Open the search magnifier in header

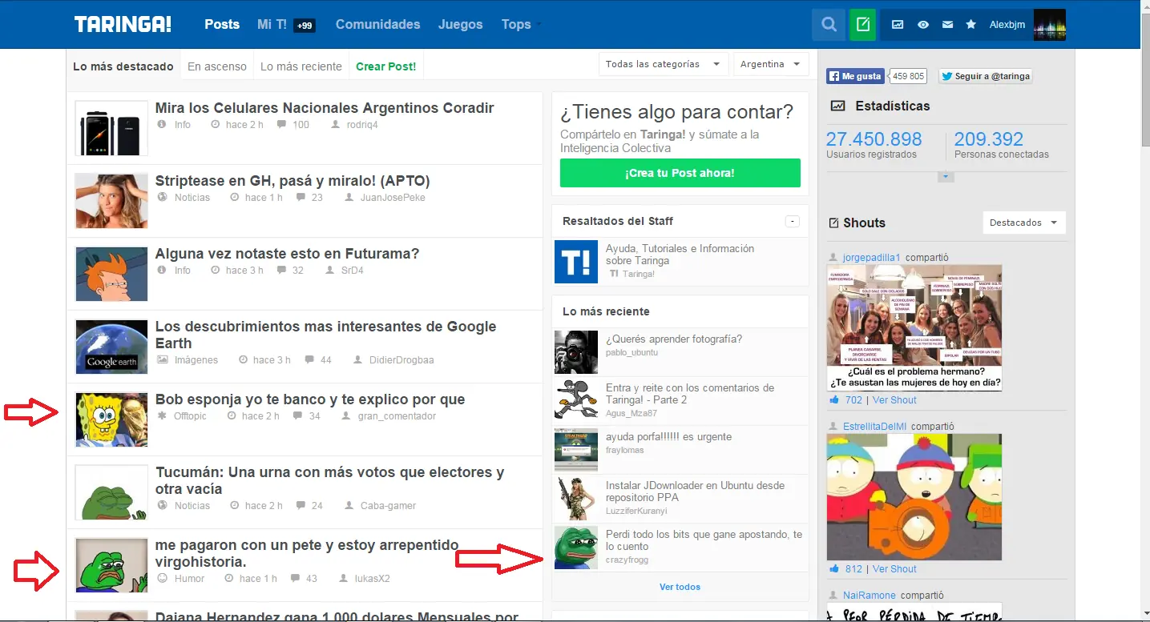(x=829, y=25)
